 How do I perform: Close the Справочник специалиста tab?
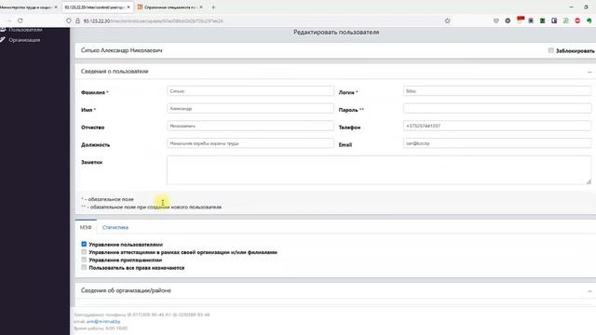pyautogui.click(x=201, y=7)
